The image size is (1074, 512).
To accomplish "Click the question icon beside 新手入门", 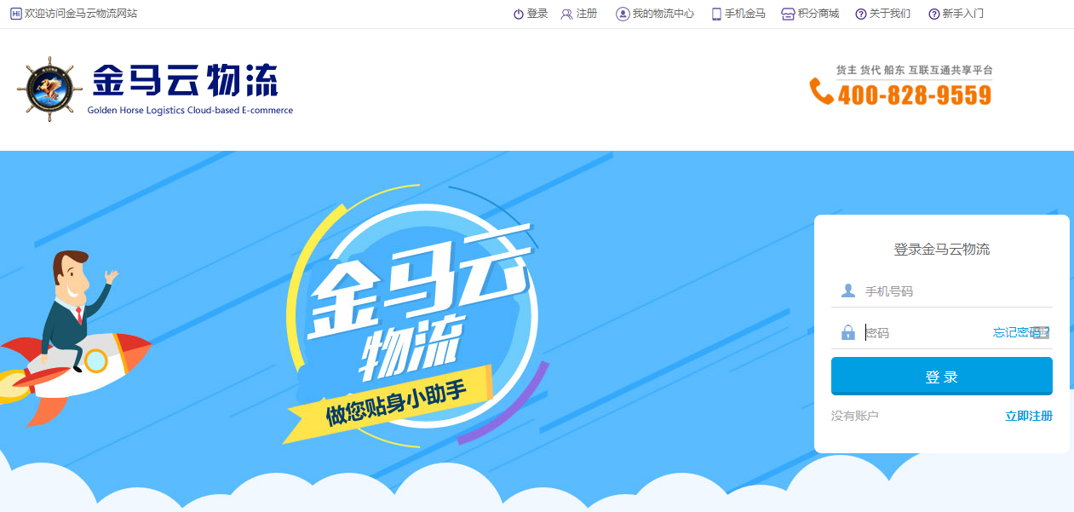I will (934, 14).
